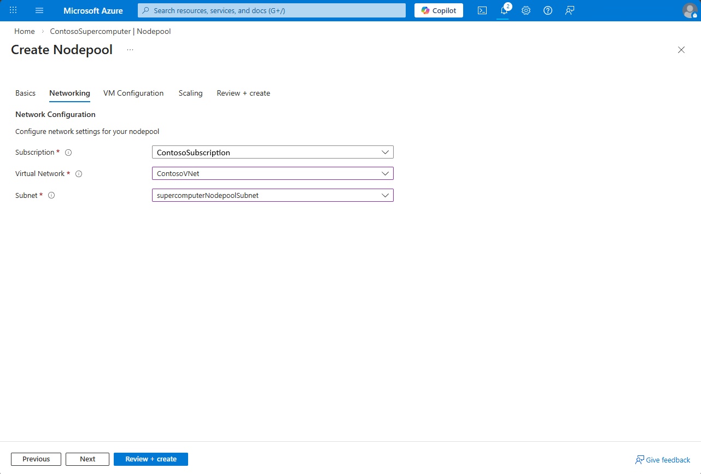Open the VM Configuration tab
This screenshot has width=701, height=474.
click(133, 93)
